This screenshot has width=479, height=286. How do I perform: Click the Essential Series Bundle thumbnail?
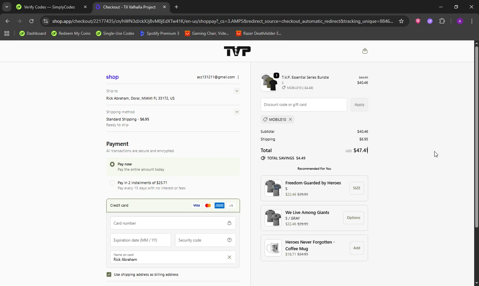270,83
